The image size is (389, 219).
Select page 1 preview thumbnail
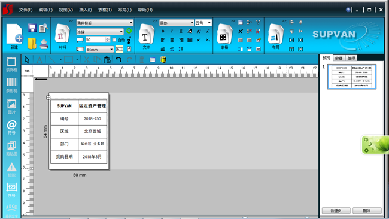[x=352, y=77]
